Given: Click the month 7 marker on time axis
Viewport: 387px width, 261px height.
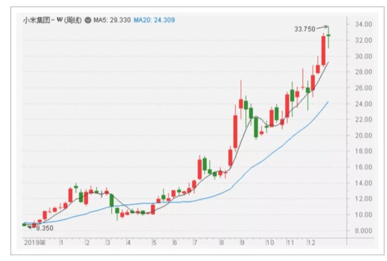Looking at the screenshot, I should point(195,242).
